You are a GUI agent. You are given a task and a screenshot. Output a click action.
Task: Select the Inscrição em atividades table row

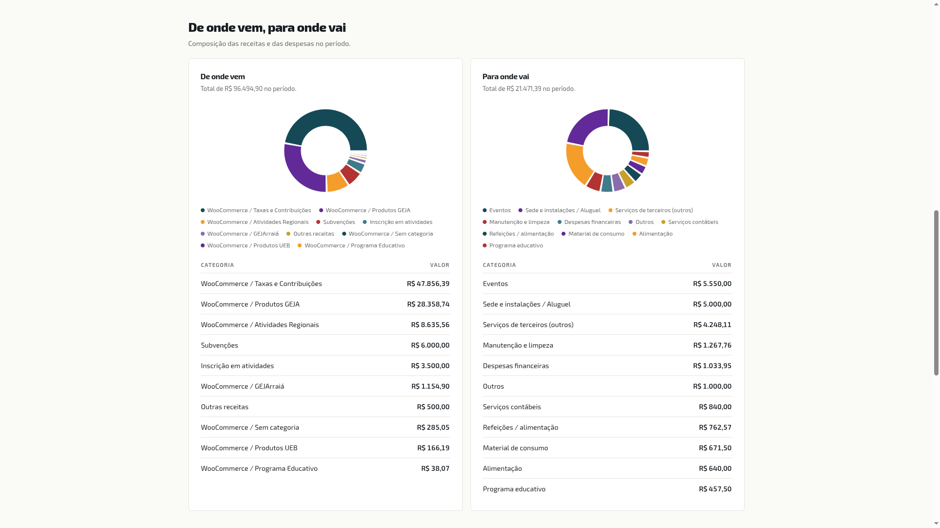coord(325,366)
